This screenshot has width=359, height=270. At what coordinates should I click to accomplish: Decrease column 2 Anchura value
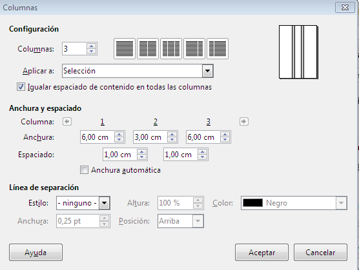[172, 140]
